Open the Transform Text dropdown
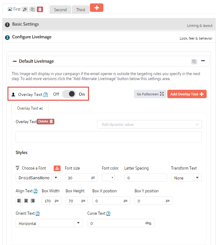 pyautogui.click(x=197, y=178)
